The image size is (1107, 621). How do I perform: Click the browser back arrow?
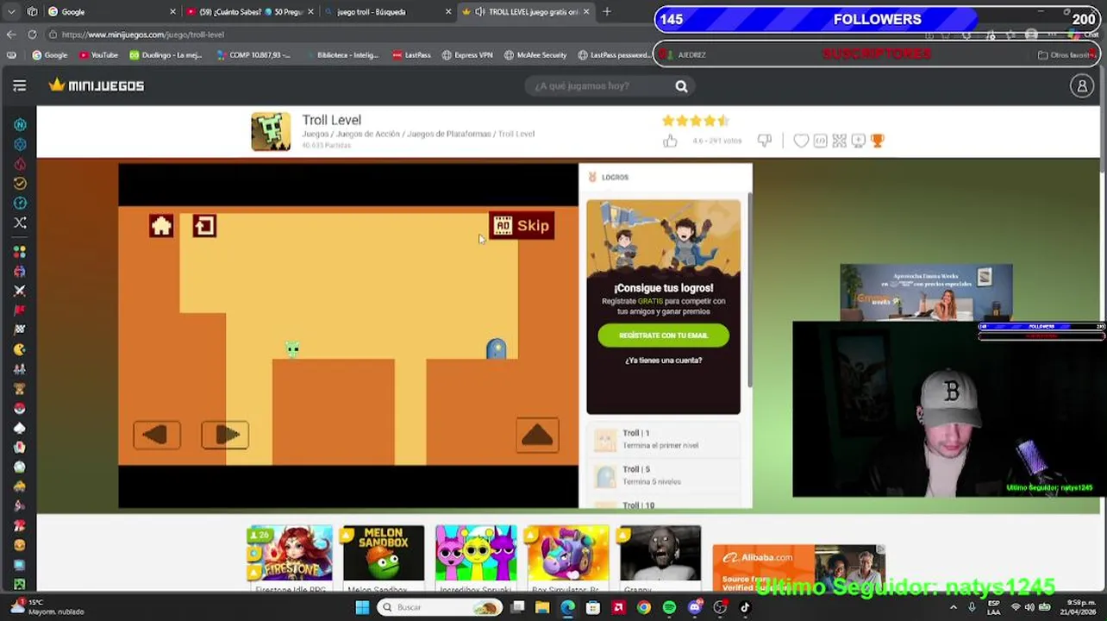[11, 34]
